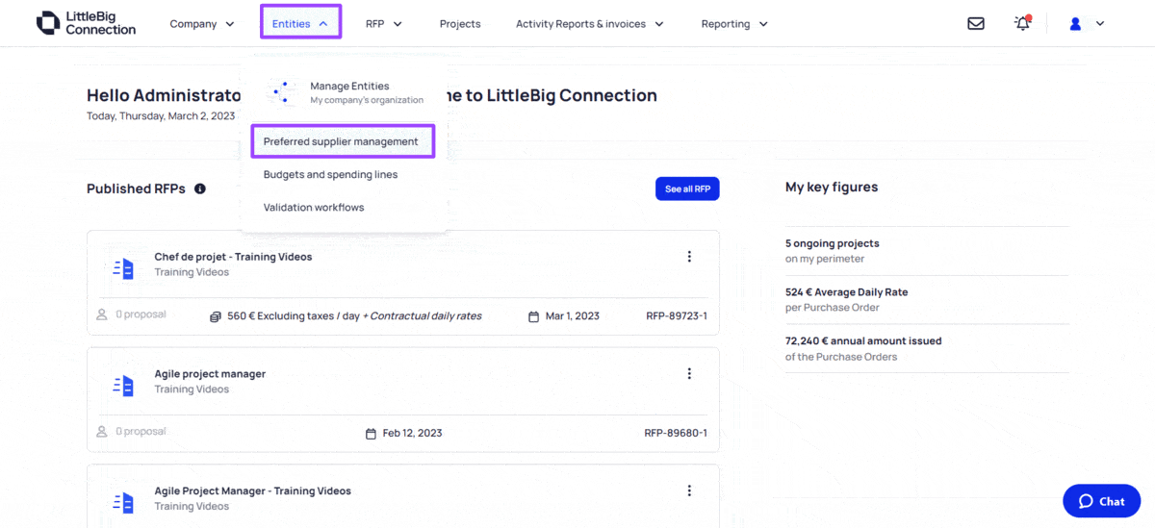Select Preferred supplier management menu item
The height and width of the screenshot is (528, 1155).
click(x=341, y=141)
